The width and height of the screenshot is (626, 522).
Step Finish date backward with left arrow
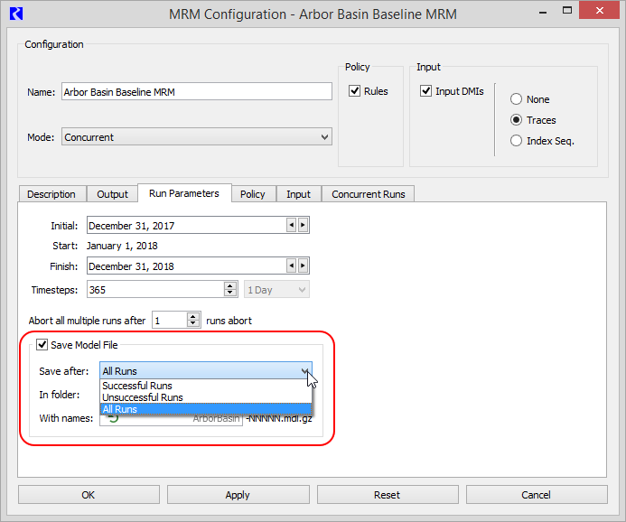click(292, 266)
